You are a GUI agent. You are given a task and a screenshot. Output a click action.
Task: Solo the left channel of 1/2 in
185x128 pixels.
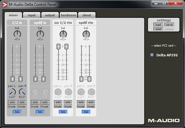tap(12, 102)
